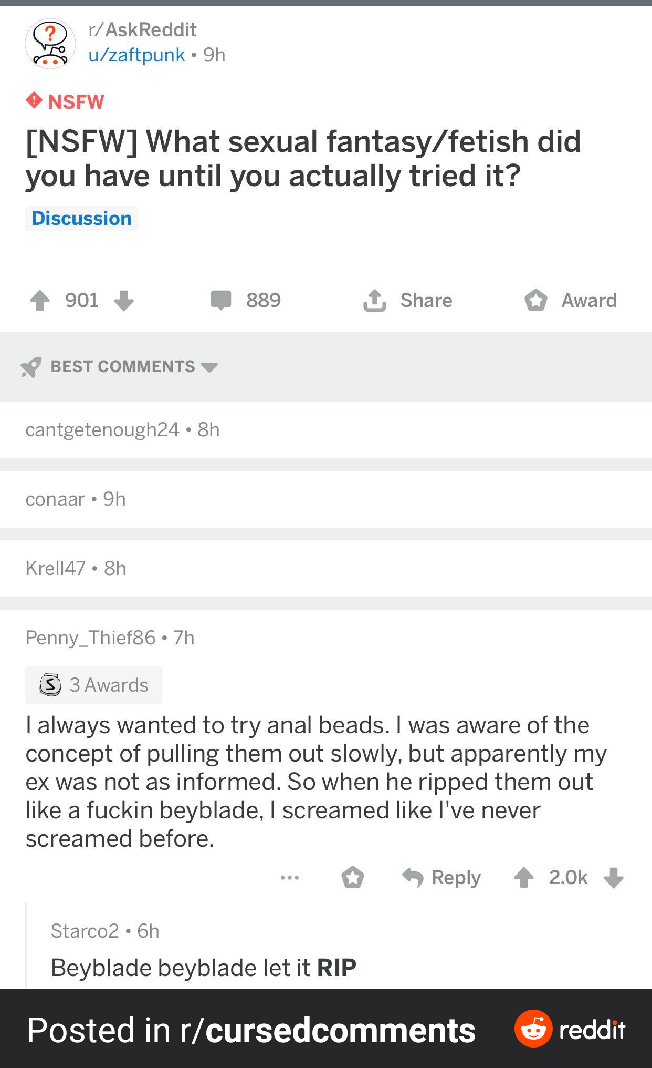Image resolution: width=652 pixels, height=1068 pixels.
Task: View the 3 Awards badge
Action: click(x=93, y=685)
